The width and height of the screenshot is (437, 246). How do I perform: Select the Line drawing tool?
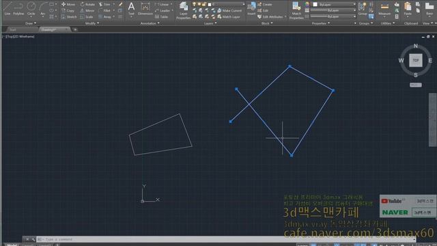(8, 8)
